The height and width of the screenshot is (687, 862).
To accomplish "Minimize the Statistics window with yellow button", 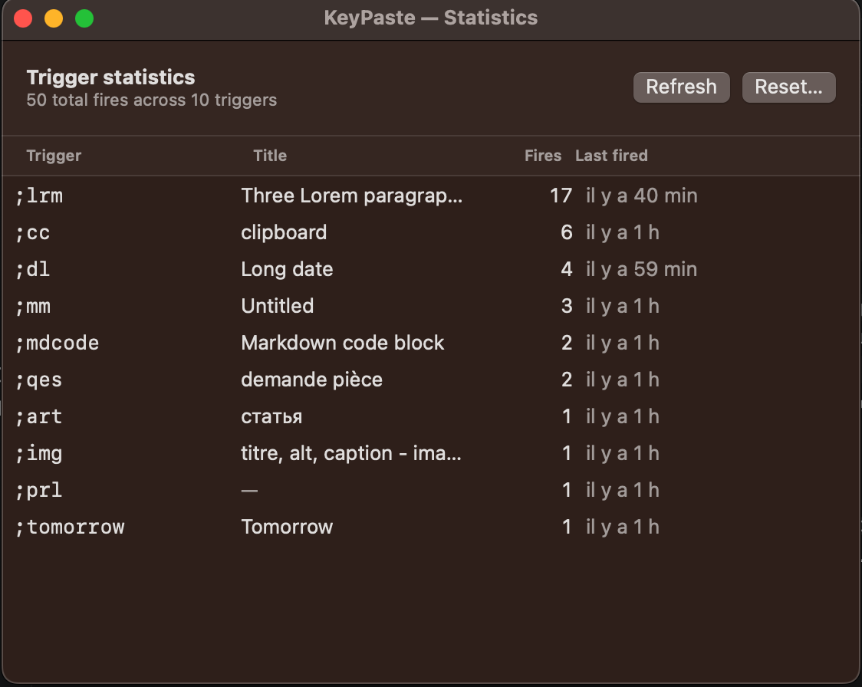I will tap(54, 18).
